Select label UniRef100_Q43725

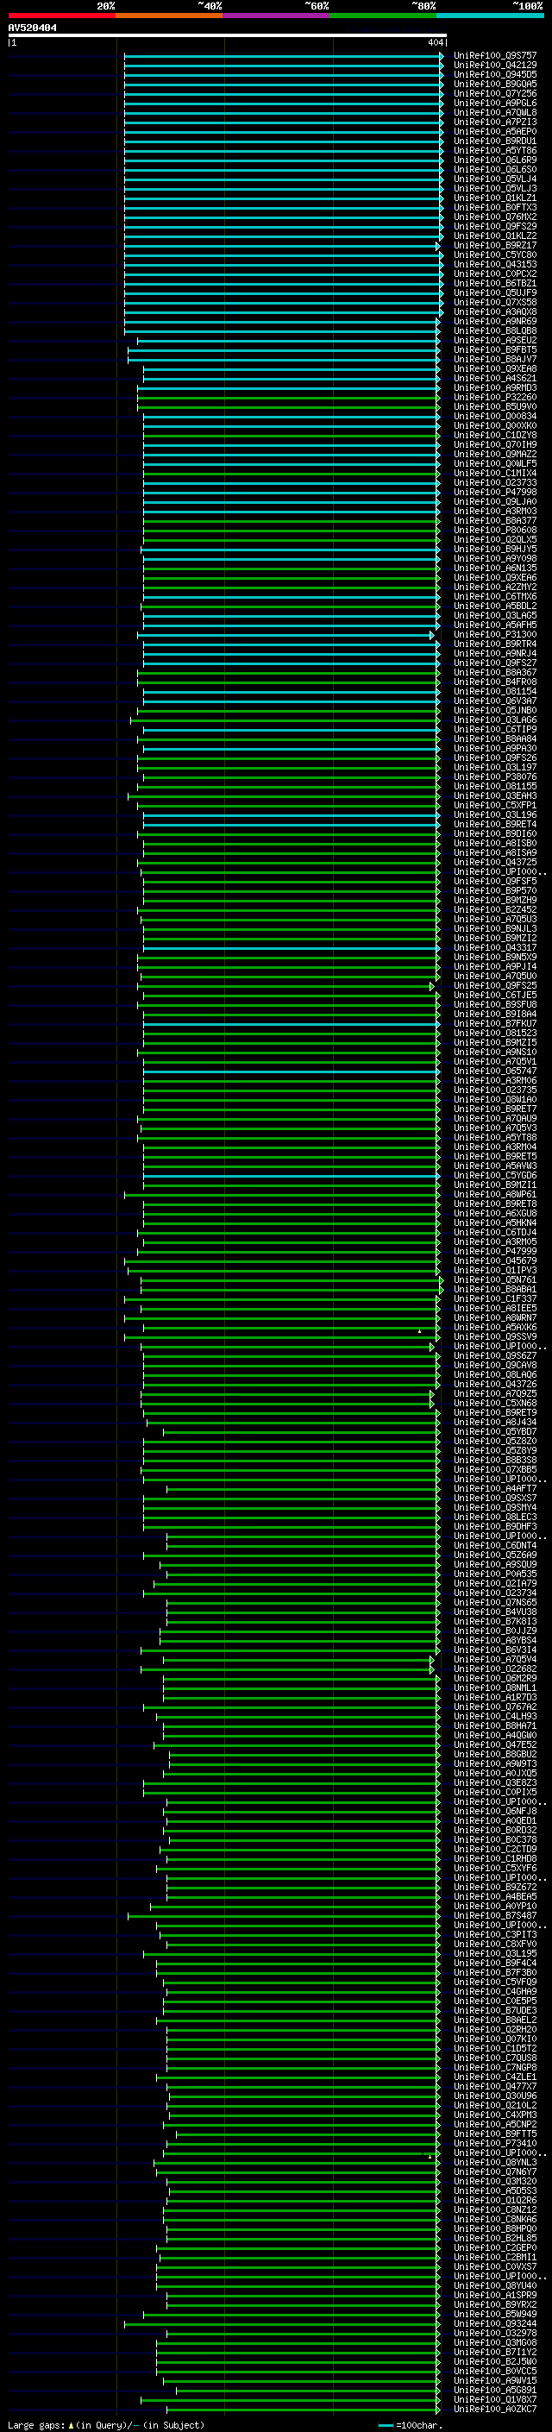tap(494, 862)
